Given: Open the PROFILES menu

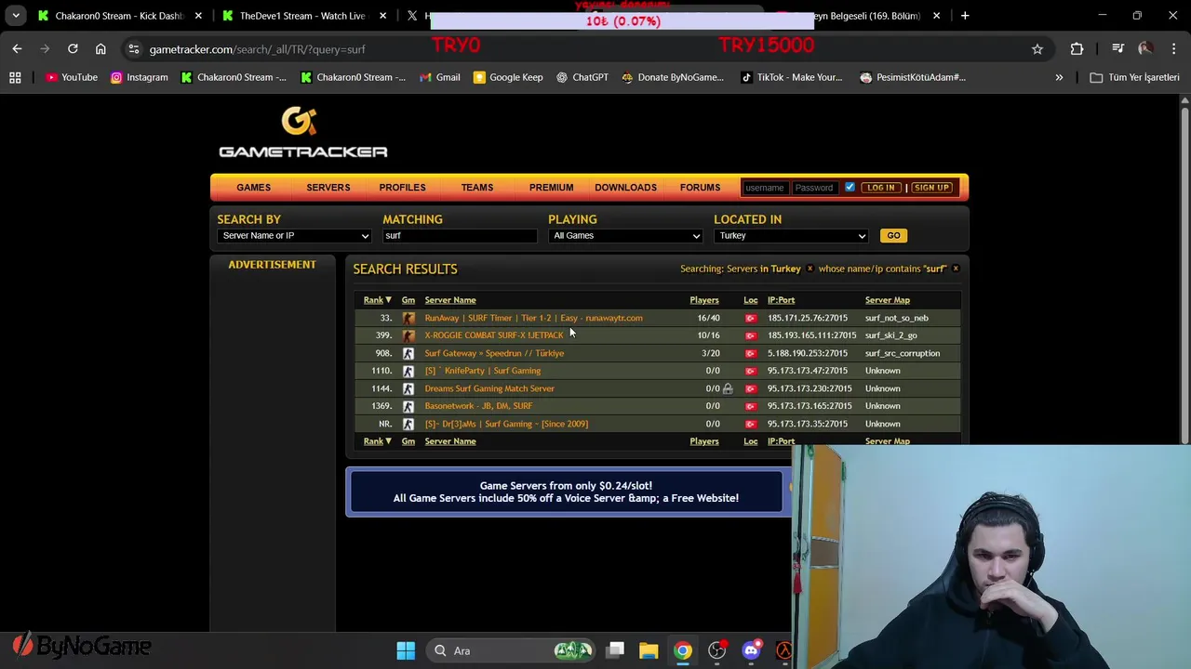Looking at the screenshot, I should point(402,188).
